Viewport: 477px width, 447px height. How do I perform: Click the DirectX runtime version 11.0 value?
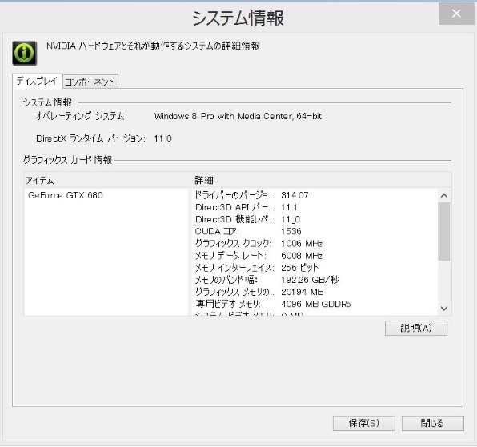[162, 138]
